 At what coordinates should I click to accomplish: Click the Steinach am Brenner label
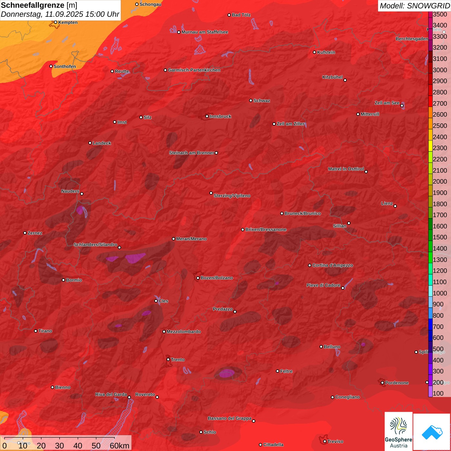(x=192, y=153)
